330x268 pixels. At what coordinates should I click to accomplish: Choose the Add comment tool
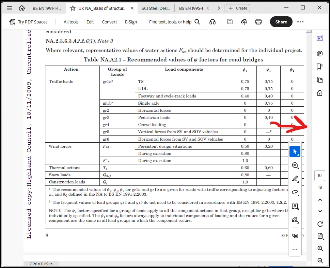coord(295,165)
